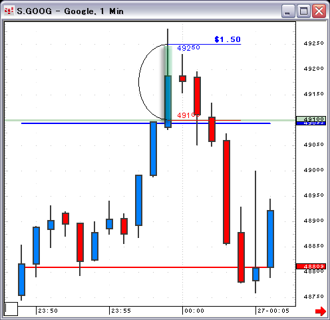Click the 27-00:05 time label

coord(273,311)
